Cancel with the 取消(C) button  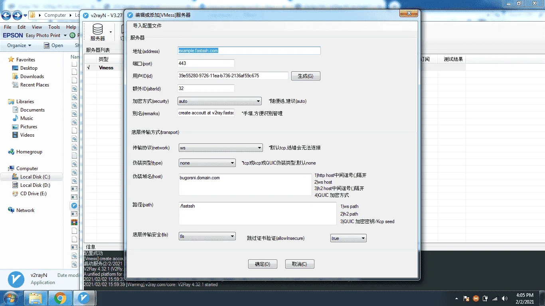300,264
